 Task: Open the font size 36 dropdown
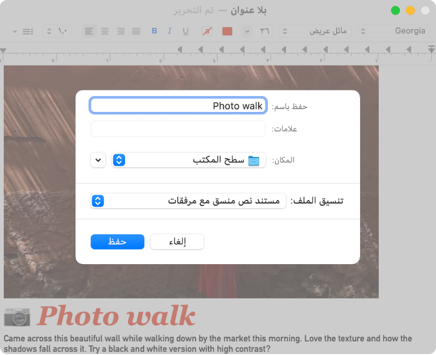[257, 31]
